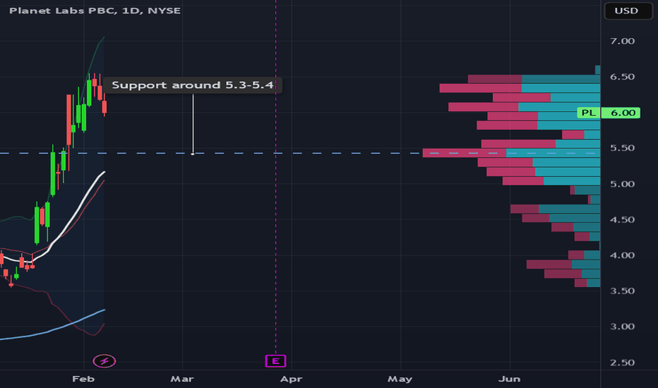
Task: Select the blue moving average line
Action: [x=54, y=330]
